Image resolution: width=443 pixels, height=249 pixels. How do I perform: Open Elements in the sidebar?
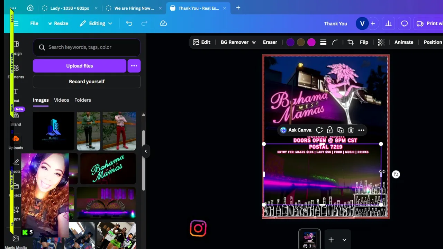(x=16, y=71)
